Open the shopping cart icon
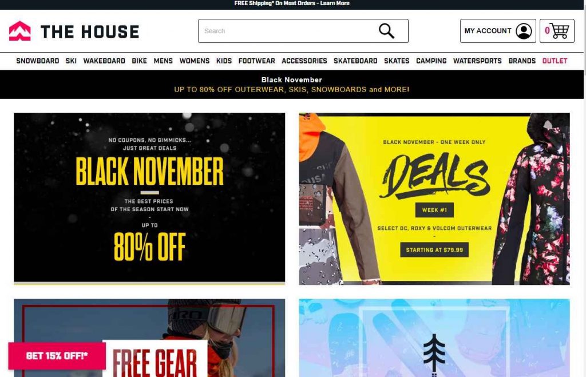The width and height of the screenshot is (586, 377). [x=560, y=31]
